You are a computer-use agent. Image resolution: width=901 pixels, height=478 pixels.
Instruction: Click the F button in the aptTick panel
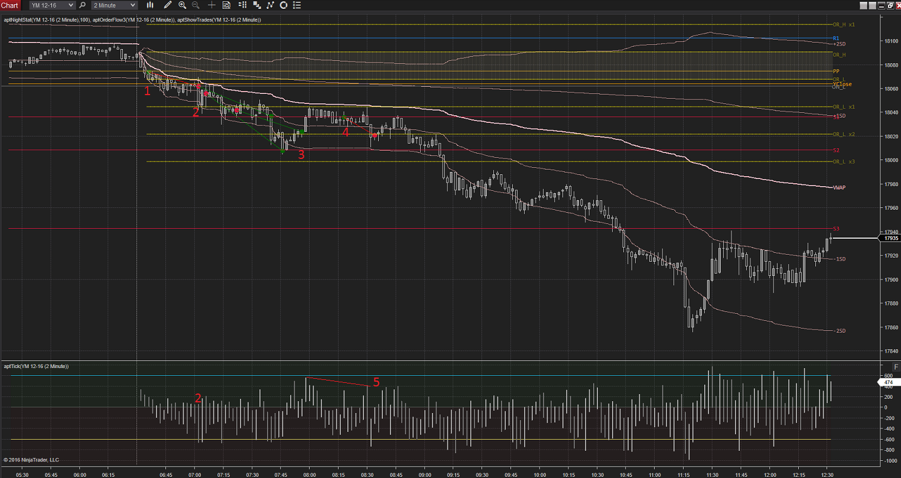click(x=896, y=367)
